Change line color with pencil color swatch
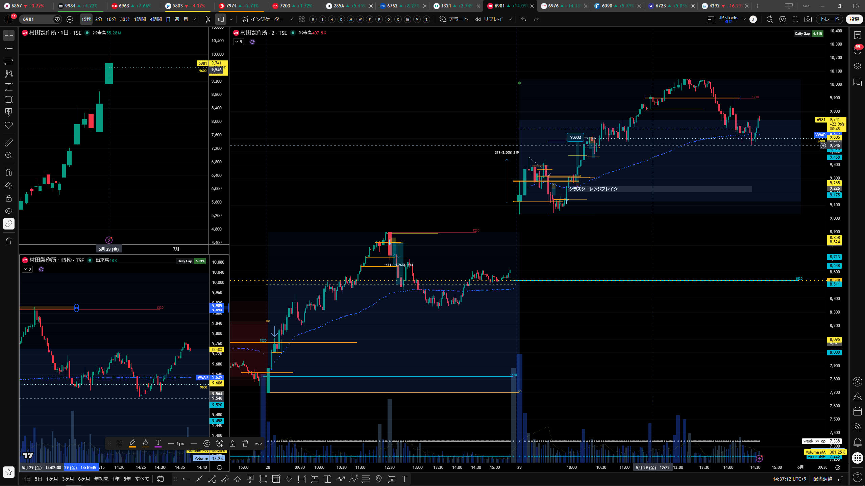Image resolution: width=865 pixels, height=486 pixels. pyautogui.click(x=132, y=443)
